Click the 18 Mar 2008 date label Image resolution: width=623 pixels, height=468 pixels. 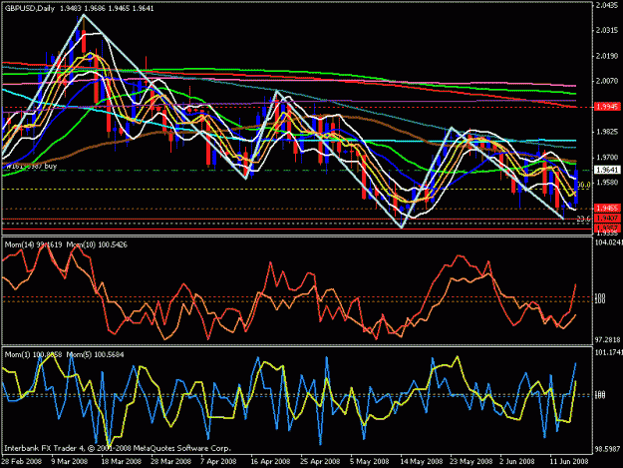(122, 462)
